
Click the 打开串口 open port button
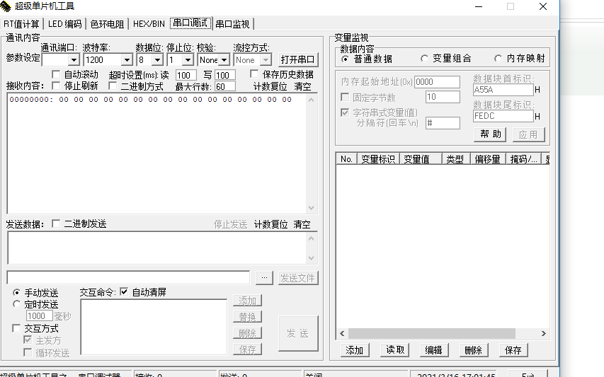[x=298, y=60]
